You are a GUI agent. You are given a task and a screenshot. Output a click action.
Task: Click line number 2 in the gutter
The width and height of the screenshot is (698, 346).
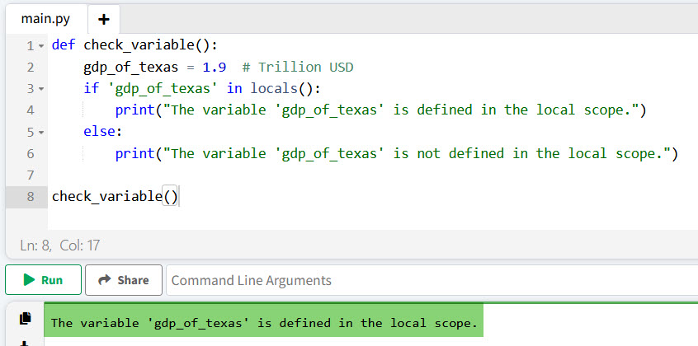[30, 68]
